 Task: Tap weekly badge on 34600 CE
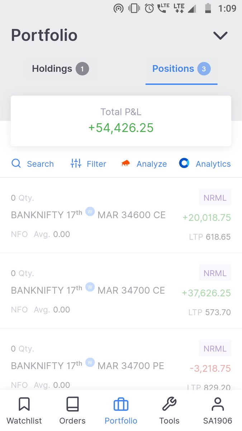tap(90, 212)
